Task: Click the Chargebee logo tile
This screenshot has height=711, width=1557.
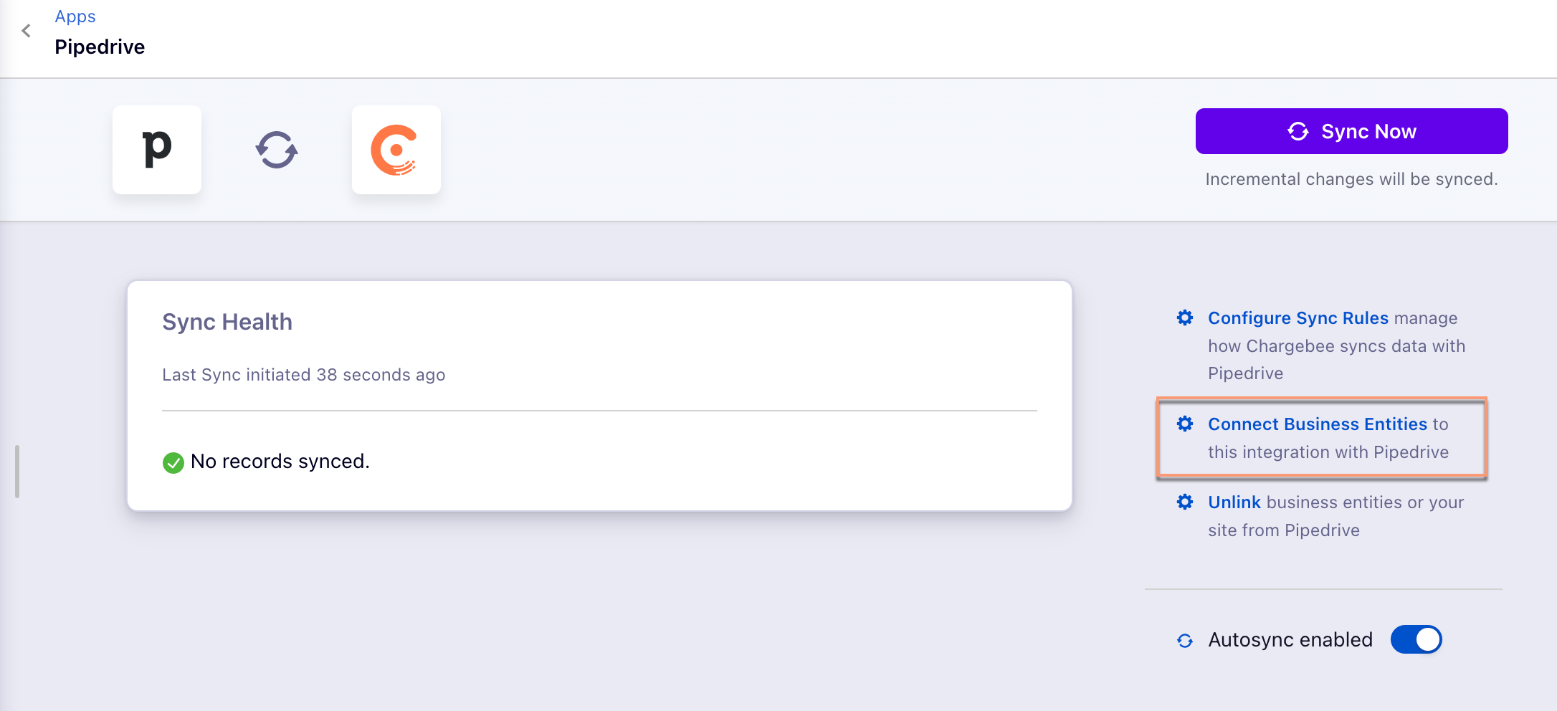Action: (x=396, y=149)
